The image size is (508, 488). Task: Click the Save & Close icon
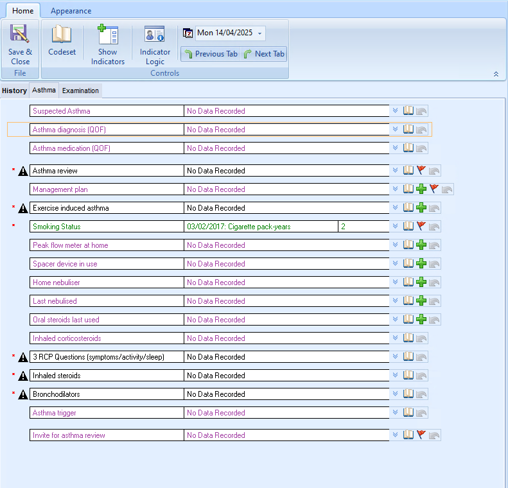(19, 33)
